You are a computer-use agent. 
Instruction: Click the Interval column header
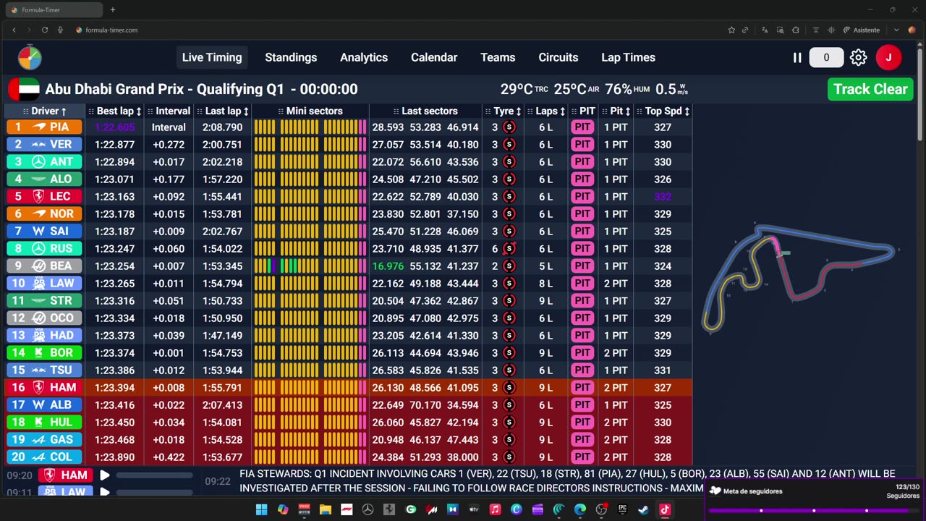click(169, 111)
